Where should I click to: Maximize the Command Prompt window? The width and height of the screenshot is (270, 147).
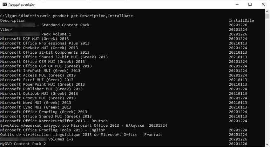coord(250,4)
